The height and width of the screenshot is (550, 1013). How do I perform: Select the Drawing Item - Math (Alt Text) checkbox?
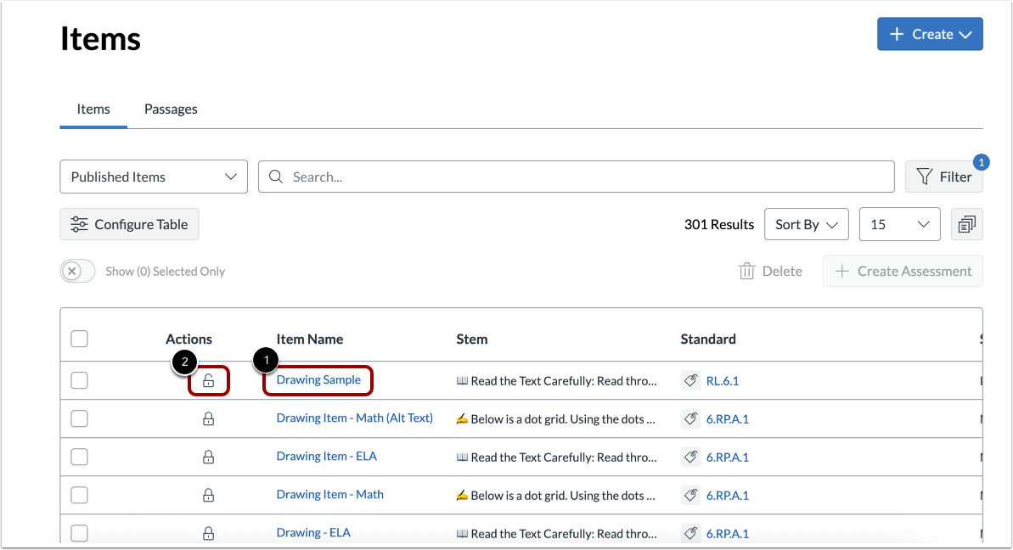pyautogui.click(x=80, y=419)
